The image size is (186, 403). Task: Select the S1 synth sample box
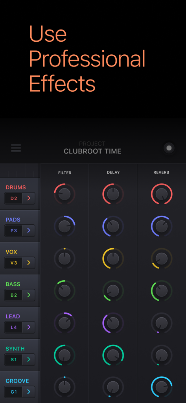tap(14, 360)
